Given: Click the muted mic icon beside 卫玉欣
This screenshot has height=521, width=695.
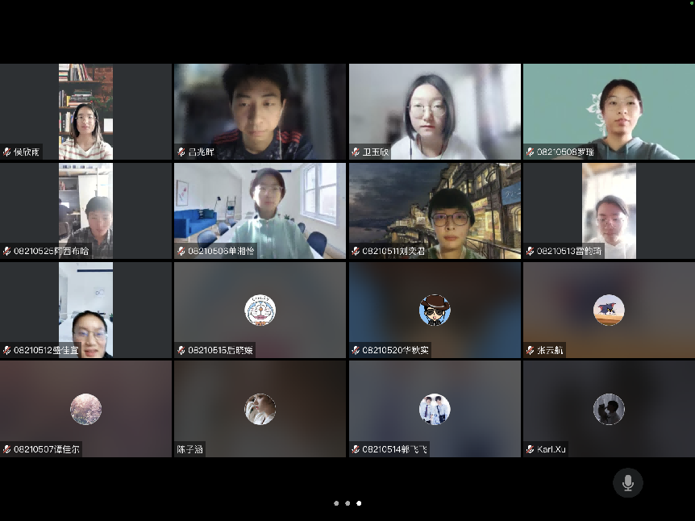Looking at the screenshot, I should (356, 152).
